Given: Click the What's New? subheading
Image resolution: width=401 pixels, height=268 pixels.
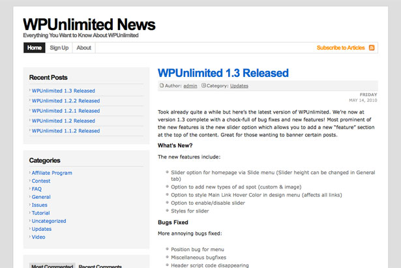Looking at the screenshot, I should (x=175, y=145).
